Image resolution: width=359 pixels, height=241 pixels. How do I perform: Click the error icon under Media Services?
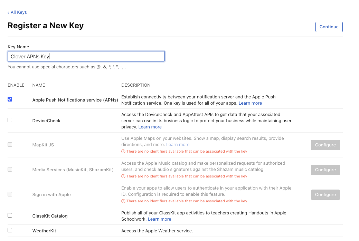(123, 176)
